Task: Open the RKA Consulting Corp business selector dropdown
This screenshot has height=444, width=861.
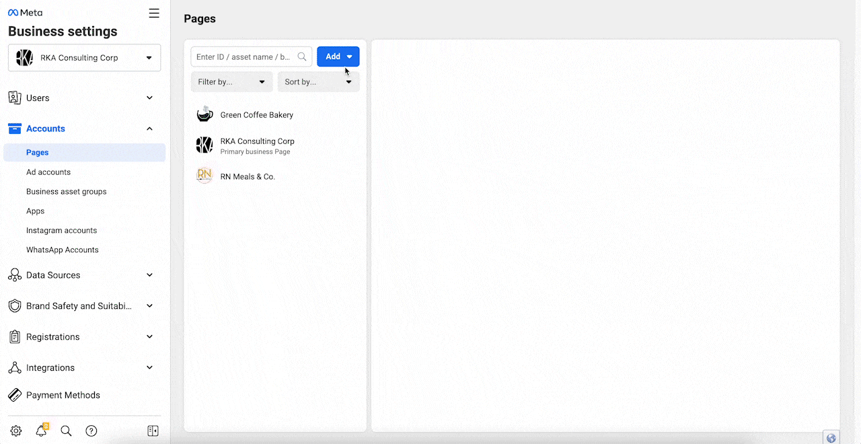Action: (84, 58)
